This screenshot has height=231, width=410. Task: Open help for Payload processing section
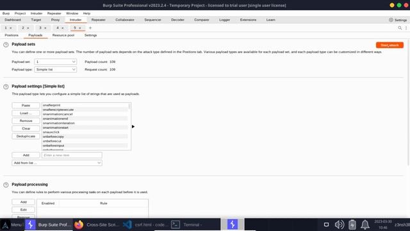(6, 185)
